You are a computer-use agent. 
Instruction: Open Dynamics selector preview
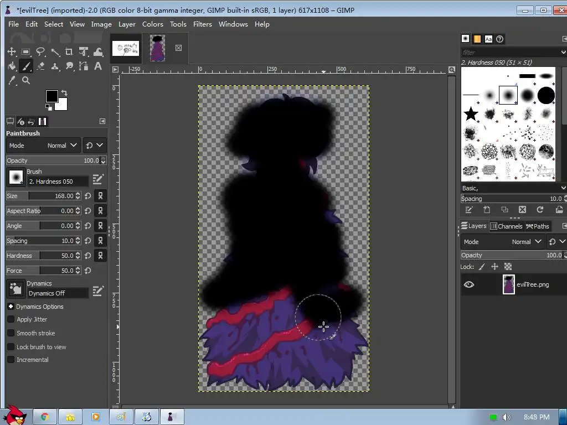click(x=16, y=289)
